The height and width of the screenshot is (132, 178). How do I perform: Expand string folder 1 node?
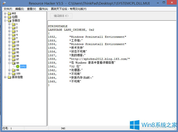tap(9, 24)
